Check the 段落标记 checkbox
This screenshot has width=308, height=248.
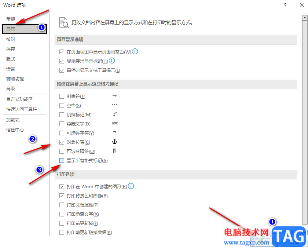pyautogui.click(x=62, y=114)
